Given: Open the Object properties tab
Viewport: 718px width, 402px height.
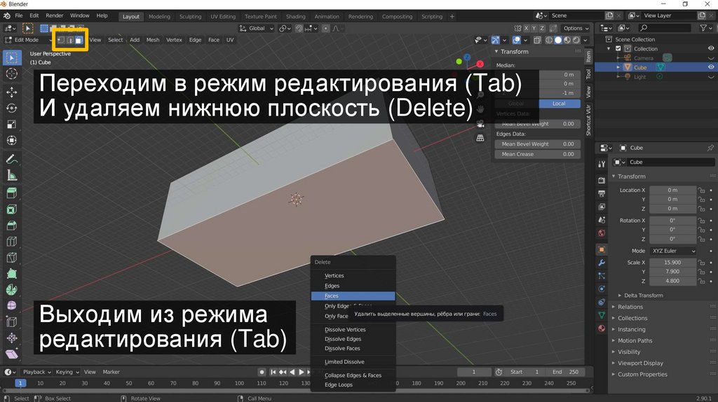Looking at the screenshot, I should (602, 250).
